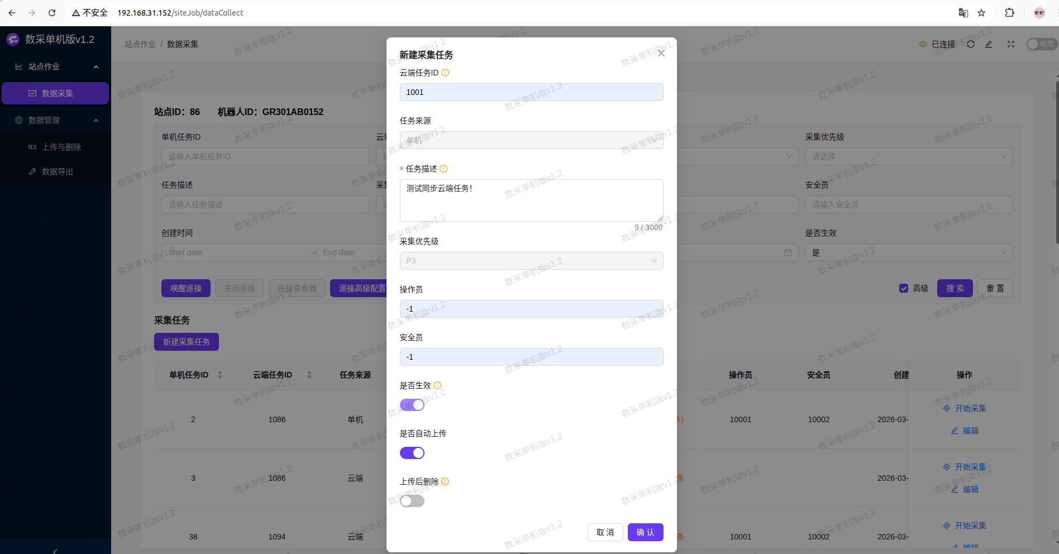Click the 操作员 input field in dialog

pos(531,309)
